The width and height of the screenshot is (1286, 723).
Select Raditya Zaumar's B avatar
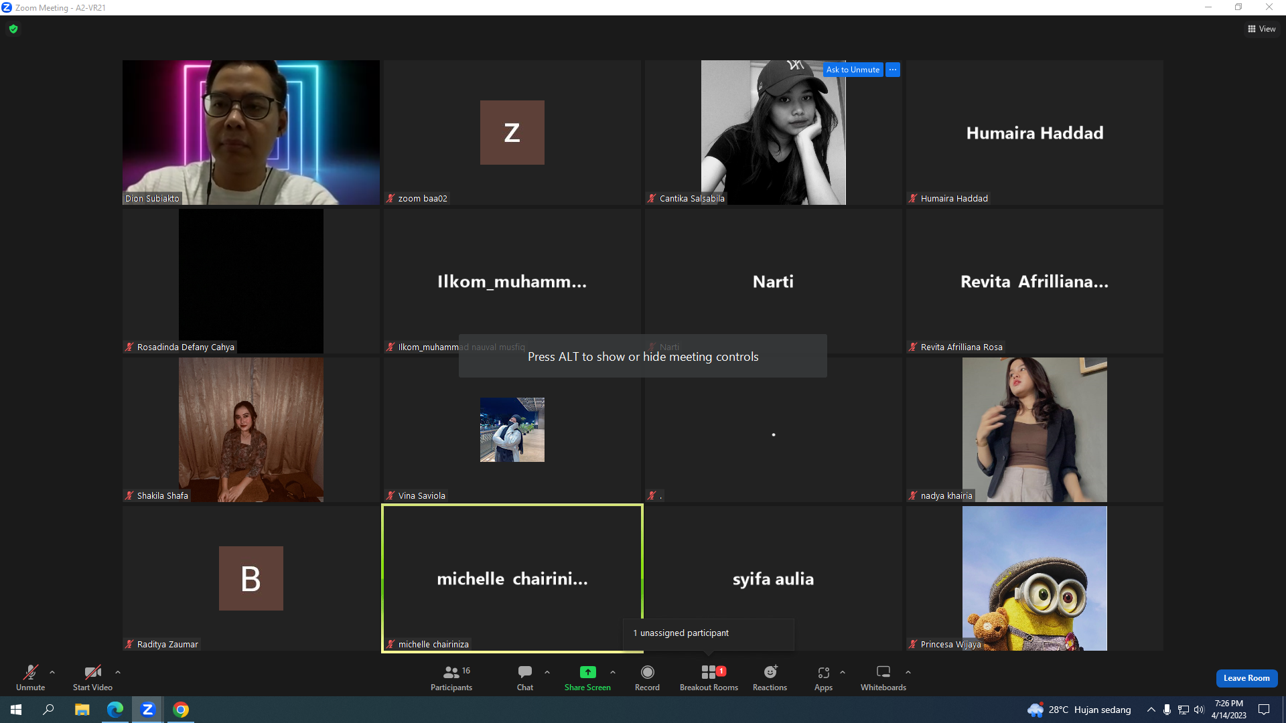251,578
